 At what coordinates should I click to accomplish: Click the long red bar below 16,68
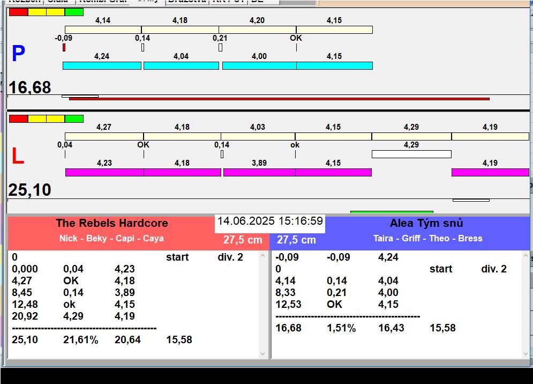(x=279, y=99)
